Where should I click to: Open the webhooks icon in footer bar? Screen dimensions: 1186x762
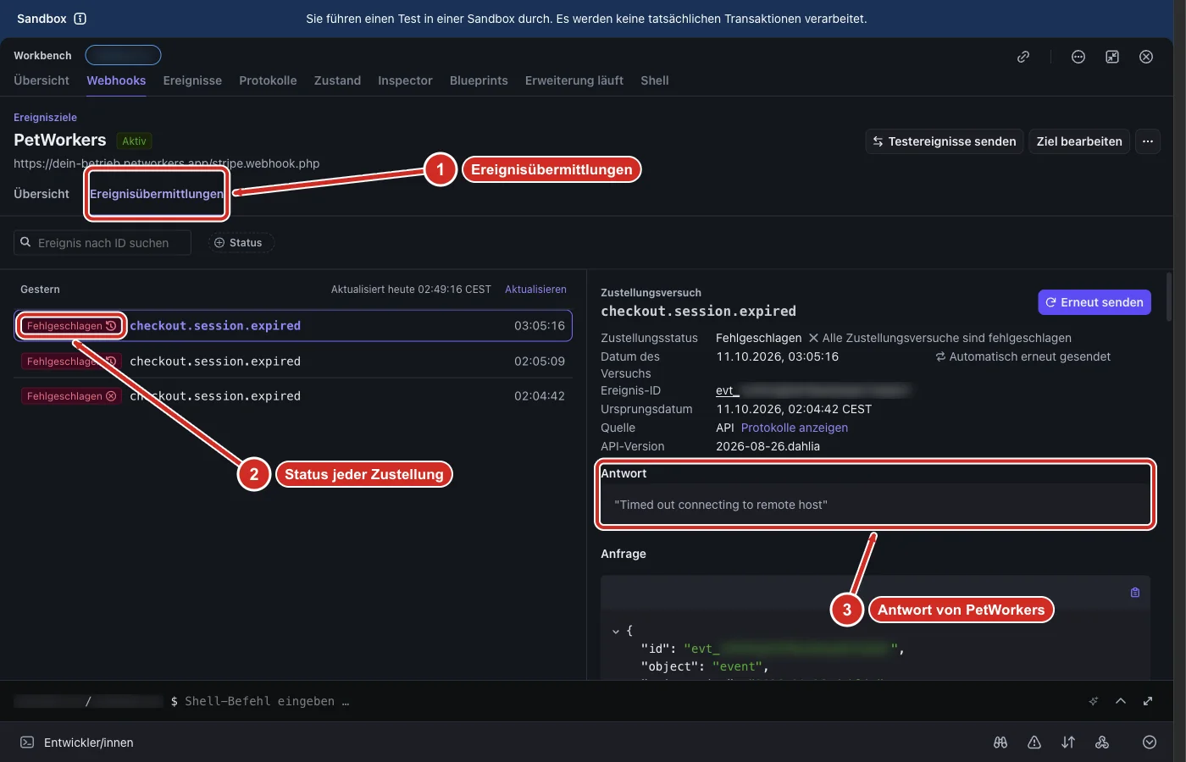[1102, 743]
